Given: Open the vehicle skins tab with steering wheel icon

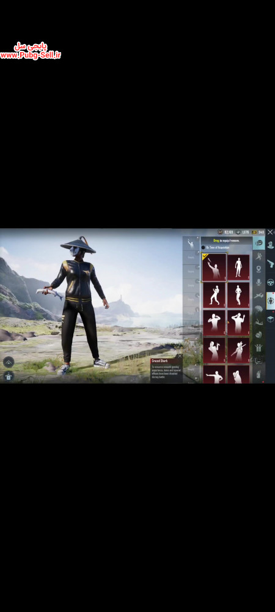Looking at the screenshot, I should click(x=270, y=282).
